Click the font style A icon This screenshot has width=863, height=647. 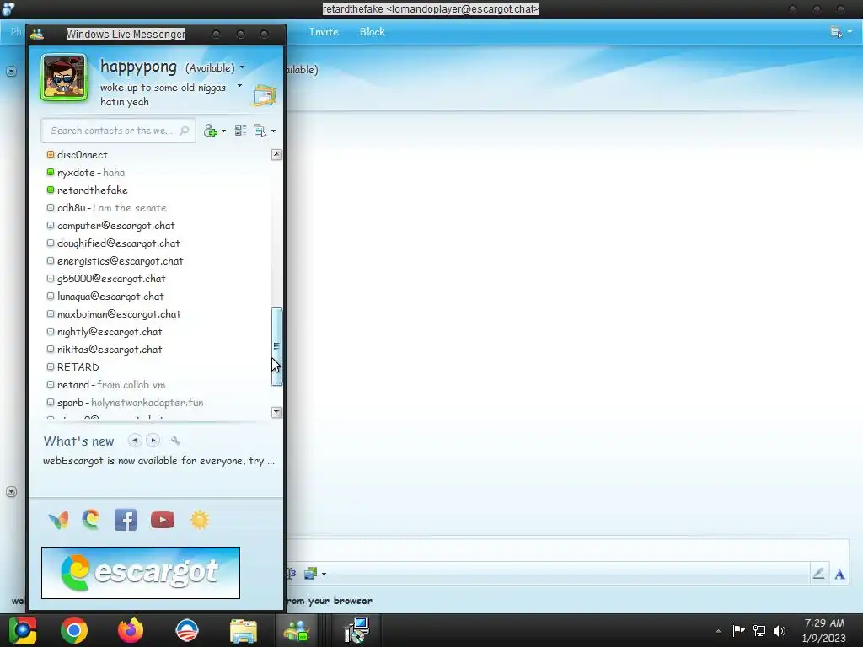point(839,575)
